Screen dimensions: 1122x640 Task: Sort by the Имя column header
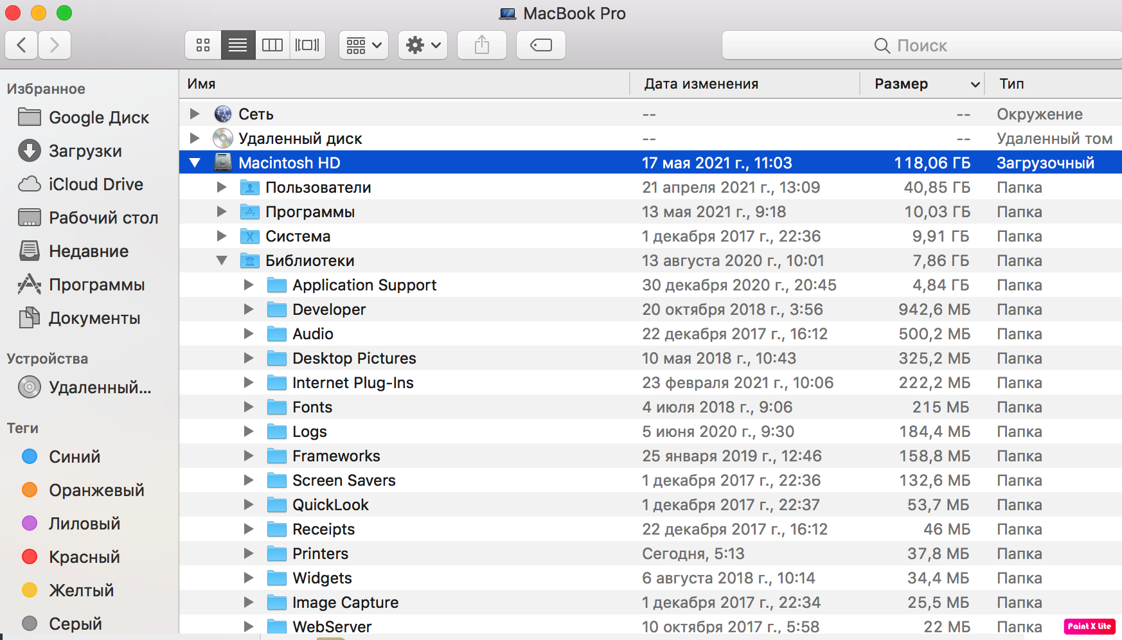coord(405,84)
